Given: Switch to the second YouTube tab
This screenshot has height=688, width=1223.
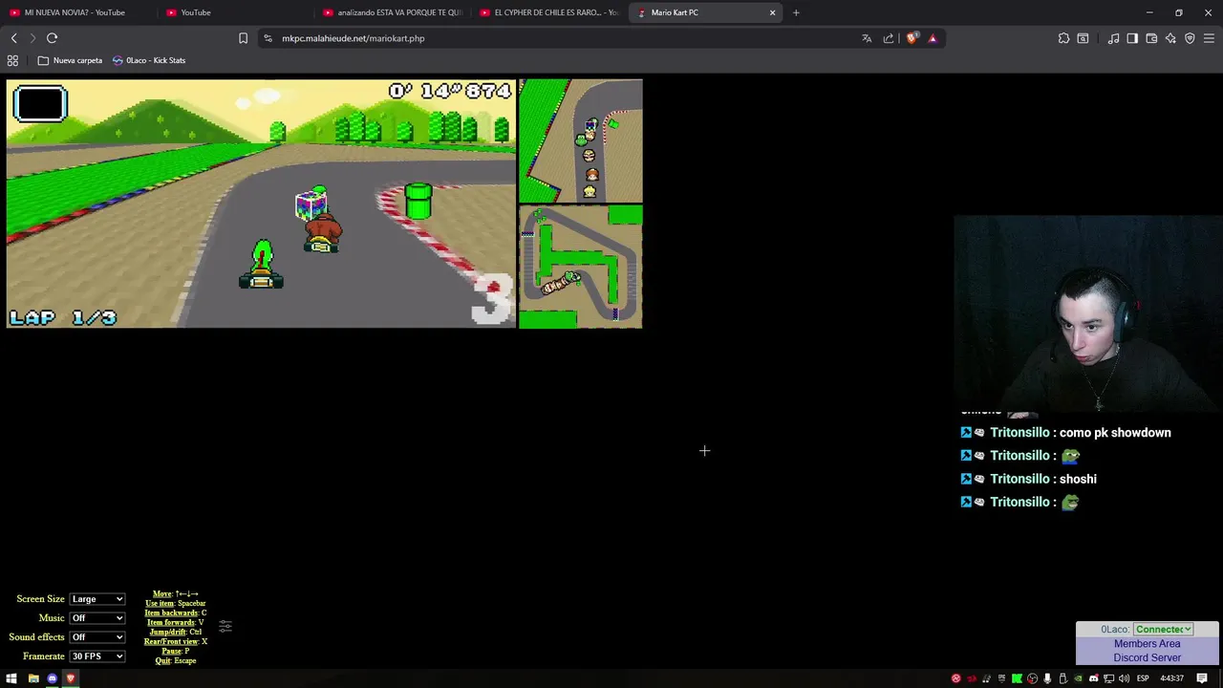Looking at the screenshot, I should point(234,12).
